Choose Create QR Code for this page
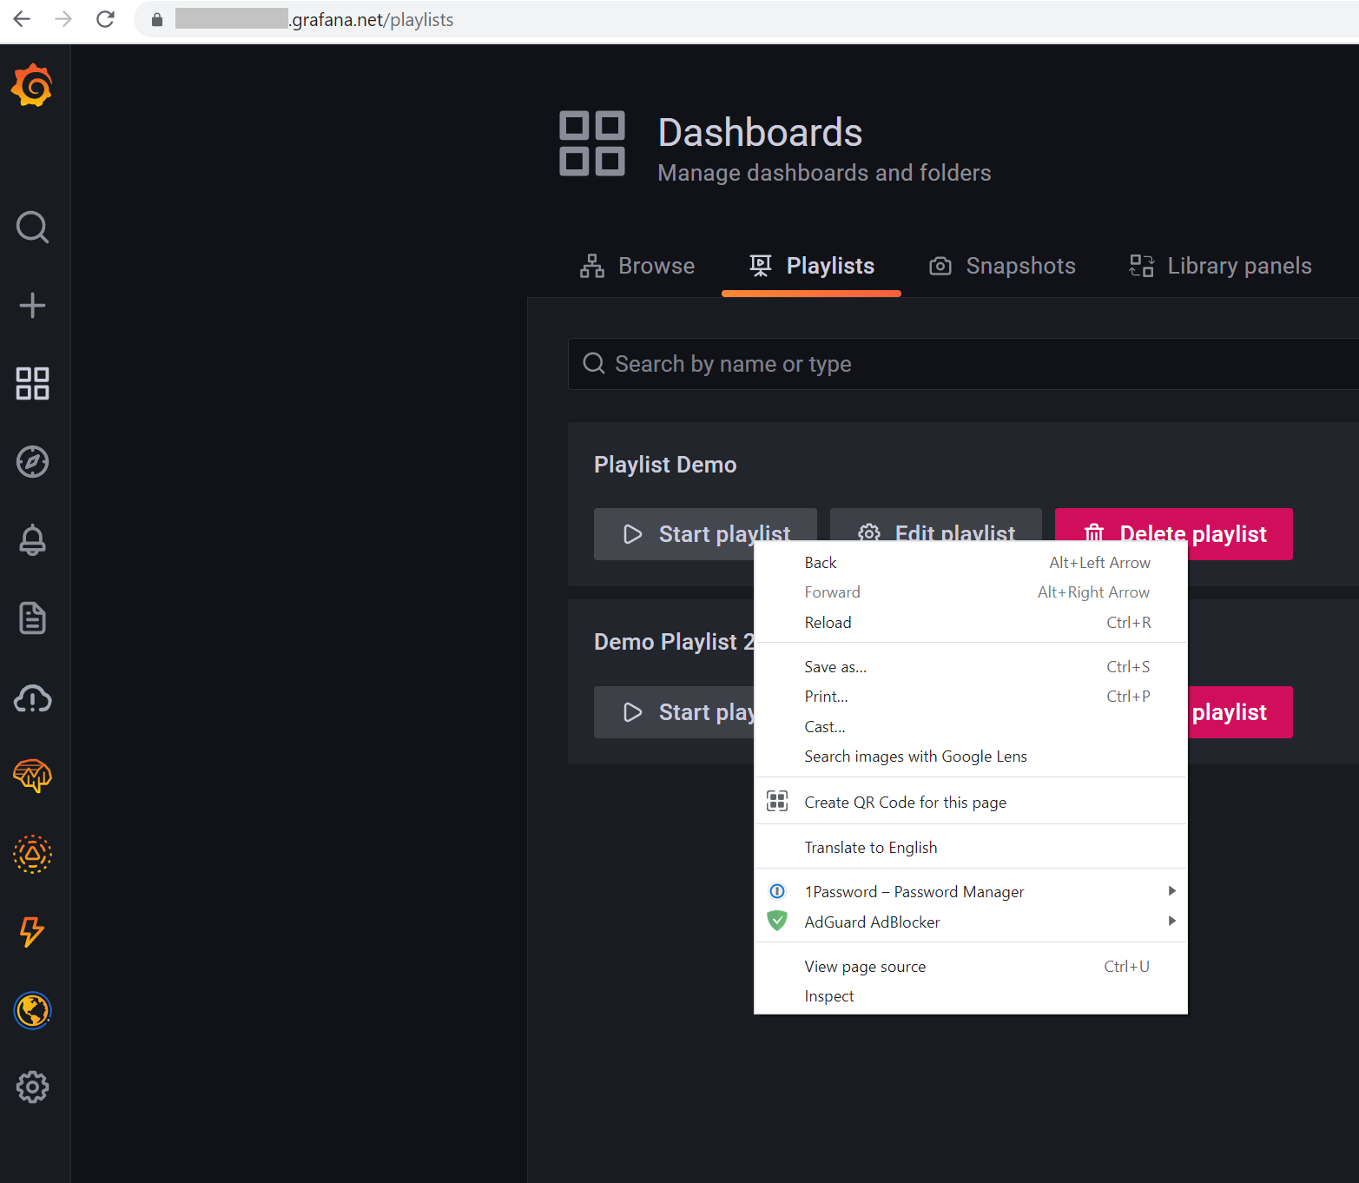Image resolution: width=1359 pixels, height=1183 pixels. [906, 802]
